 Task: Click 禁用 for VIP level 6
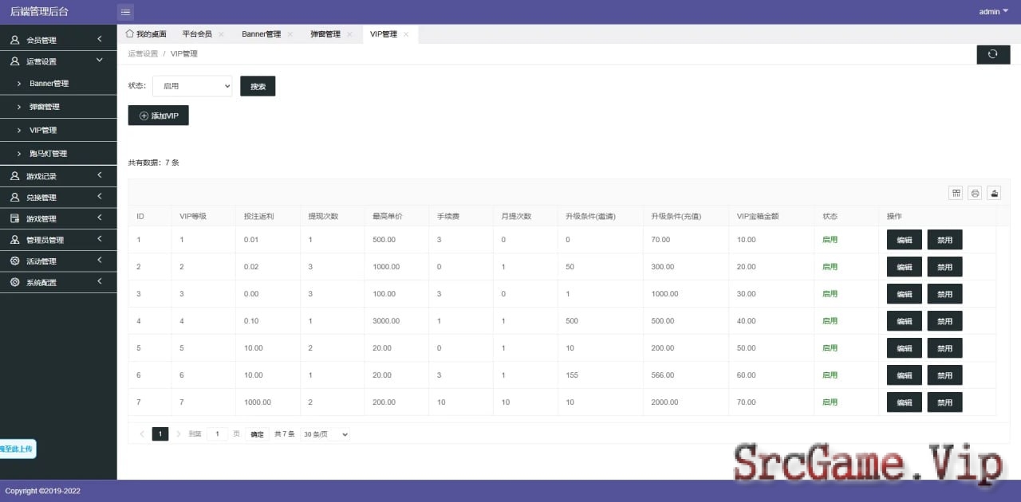tap(945, 375)
